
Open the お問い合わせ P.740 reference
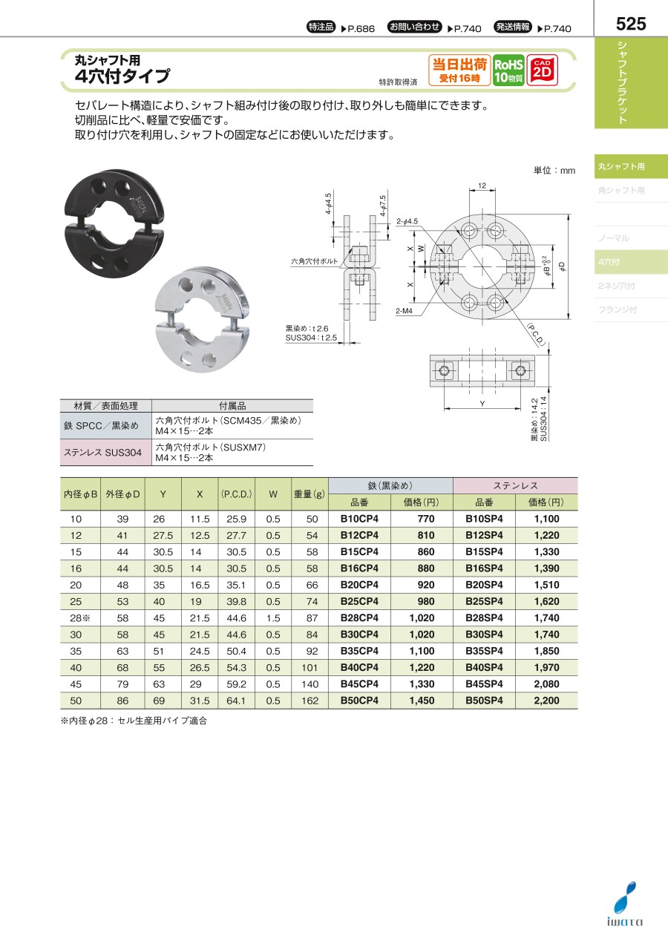click(435, 27)
